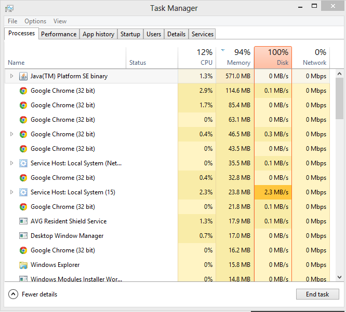Screen dimensions: 346x312
Task: Open the Startup tab
Action: click(130, 34)
